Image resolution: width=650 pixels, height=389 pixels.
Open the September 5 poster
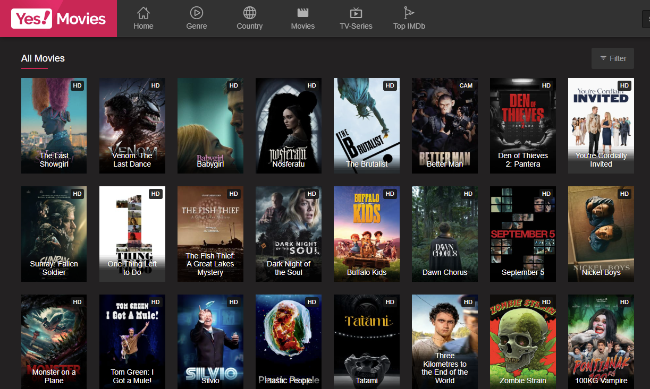523,234
